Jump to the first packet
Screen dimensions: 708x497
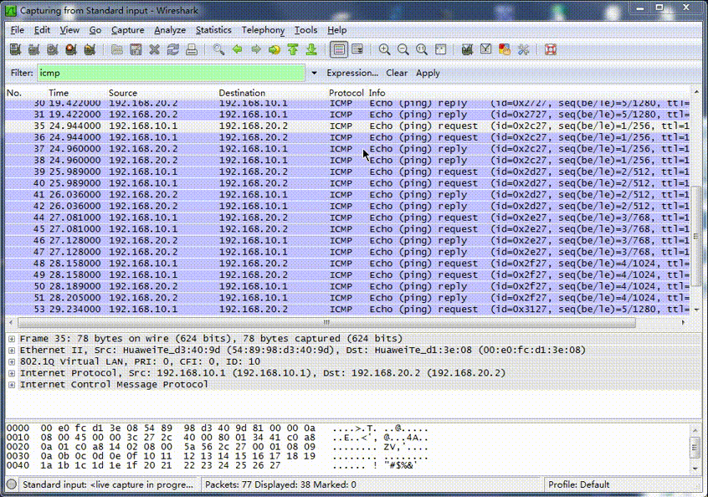(293, 49)
